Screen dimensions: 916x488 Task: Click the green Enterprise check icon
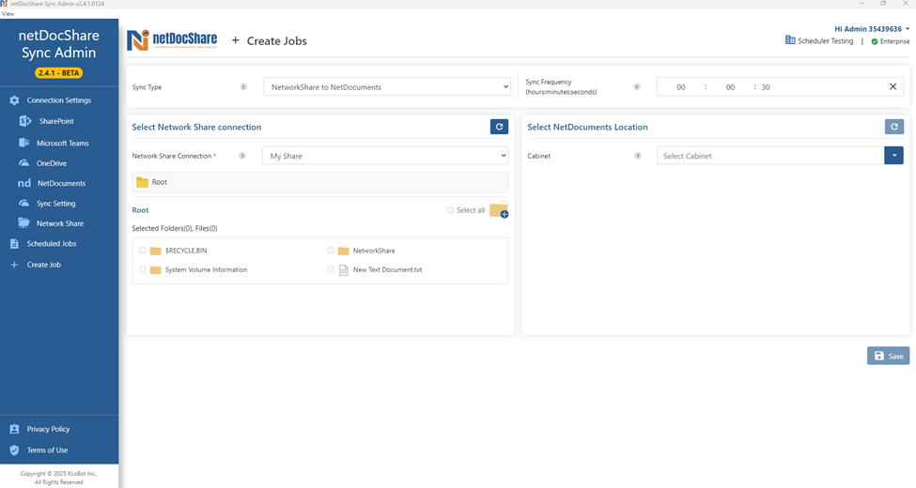pyautogui.click(x=875, y=41)
